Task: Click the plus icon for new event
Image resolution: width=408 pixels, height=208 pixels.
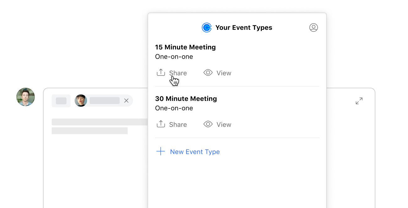Action: [160, 152]
